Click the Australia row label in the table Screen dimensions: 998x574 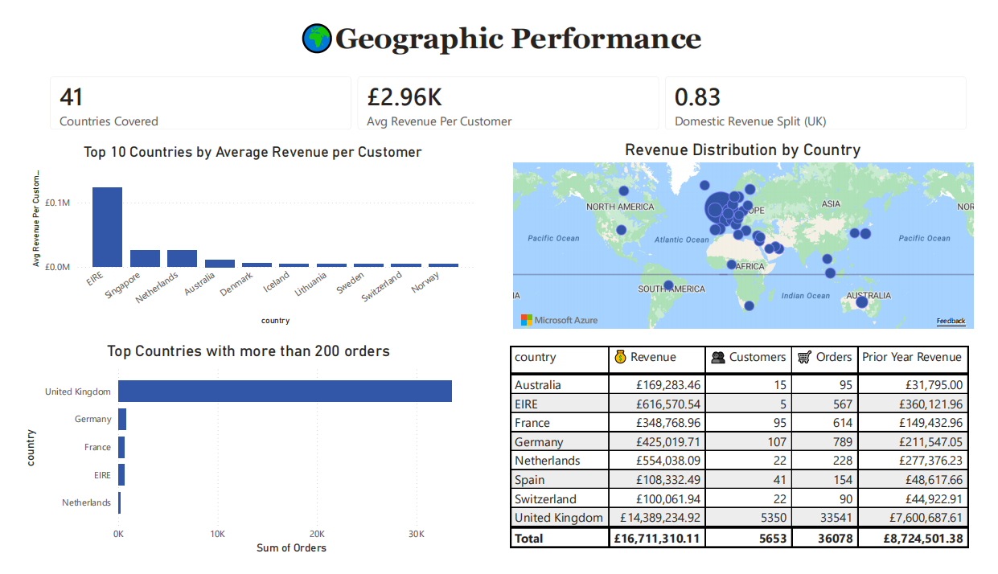(x=538, y=385)
